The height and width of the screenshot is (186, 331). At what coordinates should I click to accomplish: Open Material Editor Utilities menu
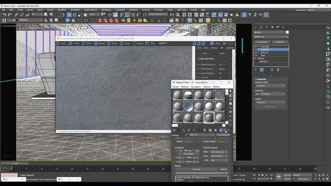(x=216, y=87)
